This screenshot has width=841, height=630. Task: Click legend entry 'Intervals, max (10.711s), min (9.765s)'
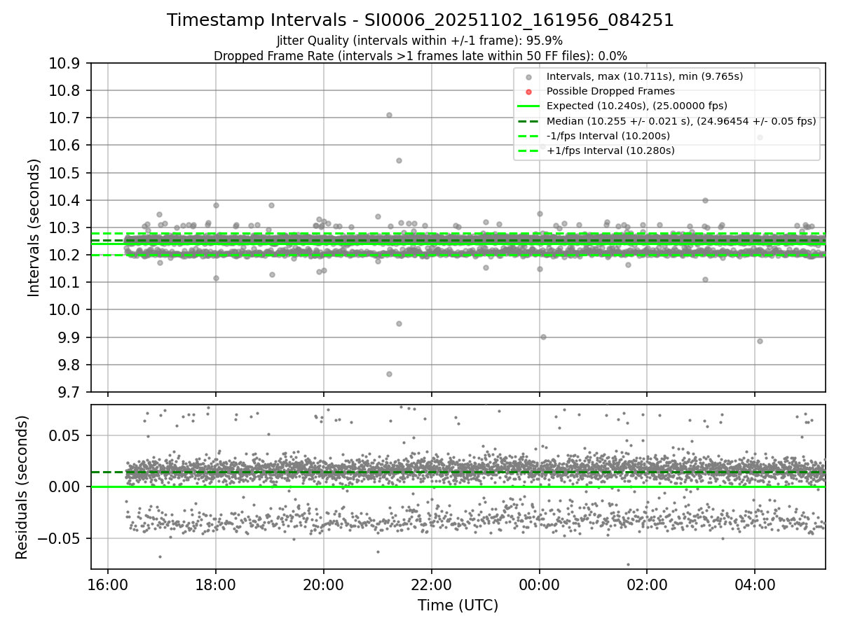[645, 76]
